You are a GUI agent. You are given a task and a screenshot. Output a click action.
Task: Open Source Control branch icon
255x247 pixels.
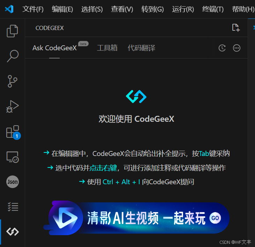[12, 81]
